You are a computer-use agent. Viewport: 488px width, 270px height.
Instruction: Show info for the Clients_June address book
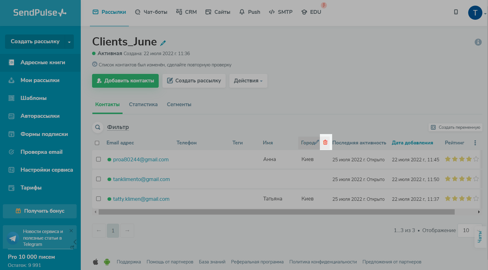(478, 42)
